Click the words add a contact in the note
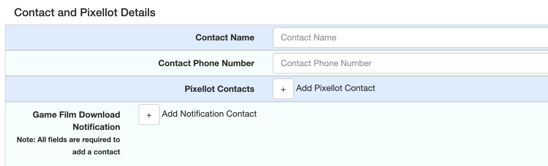This screenshot has width=548, height=166. pyautogui.click(x=96, y=152)
